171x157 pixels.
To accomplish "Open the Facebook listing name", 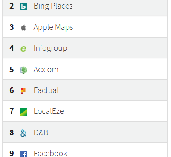I will point(50,153).
